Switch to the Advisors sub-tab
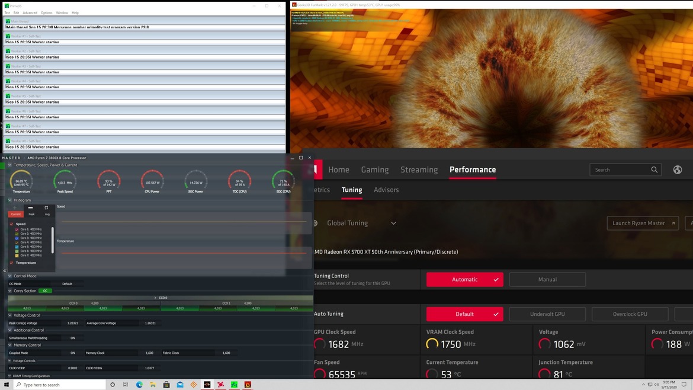This screenshot has width=693, height=390. 386,190
